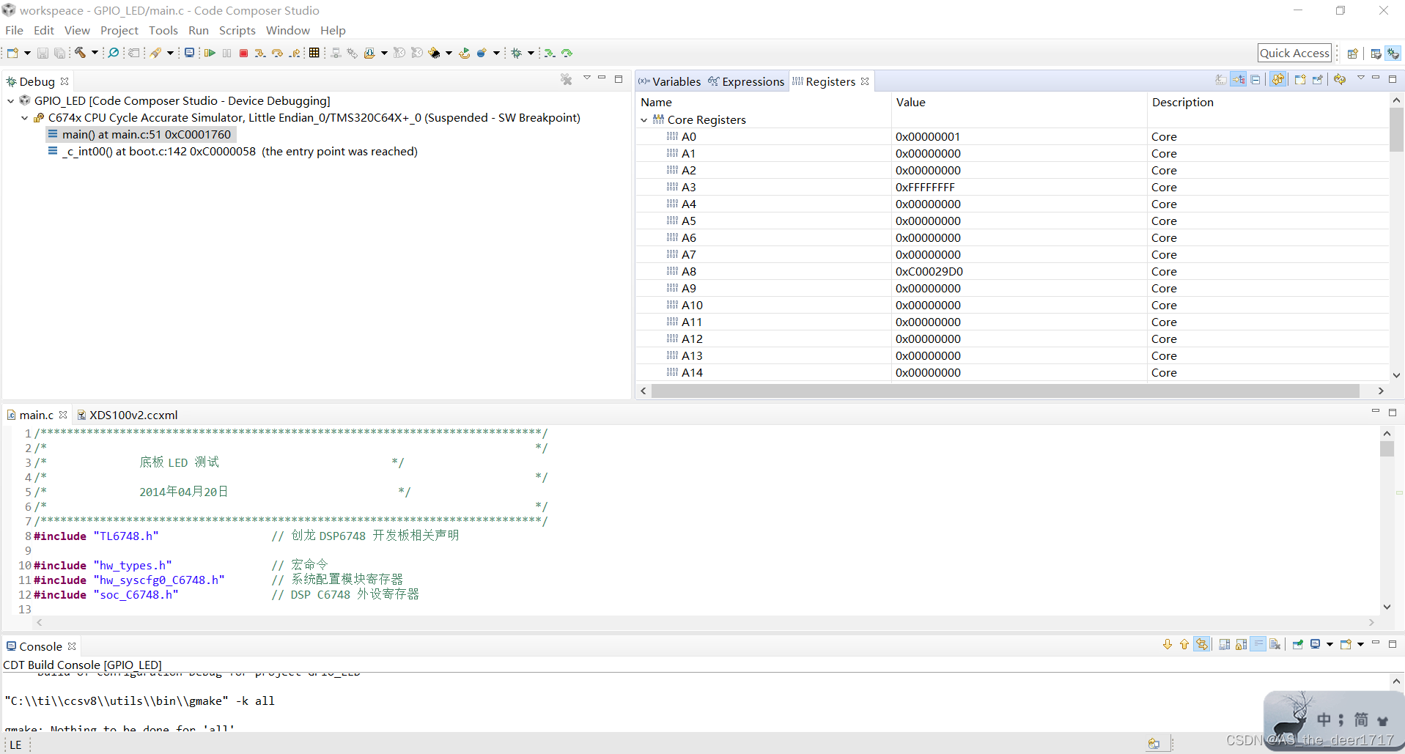Switch to the XDS100v2.ccxml editor tab
Image resolution: width=1405 pixels, height=754 pixels.
(x=128, y=415)
